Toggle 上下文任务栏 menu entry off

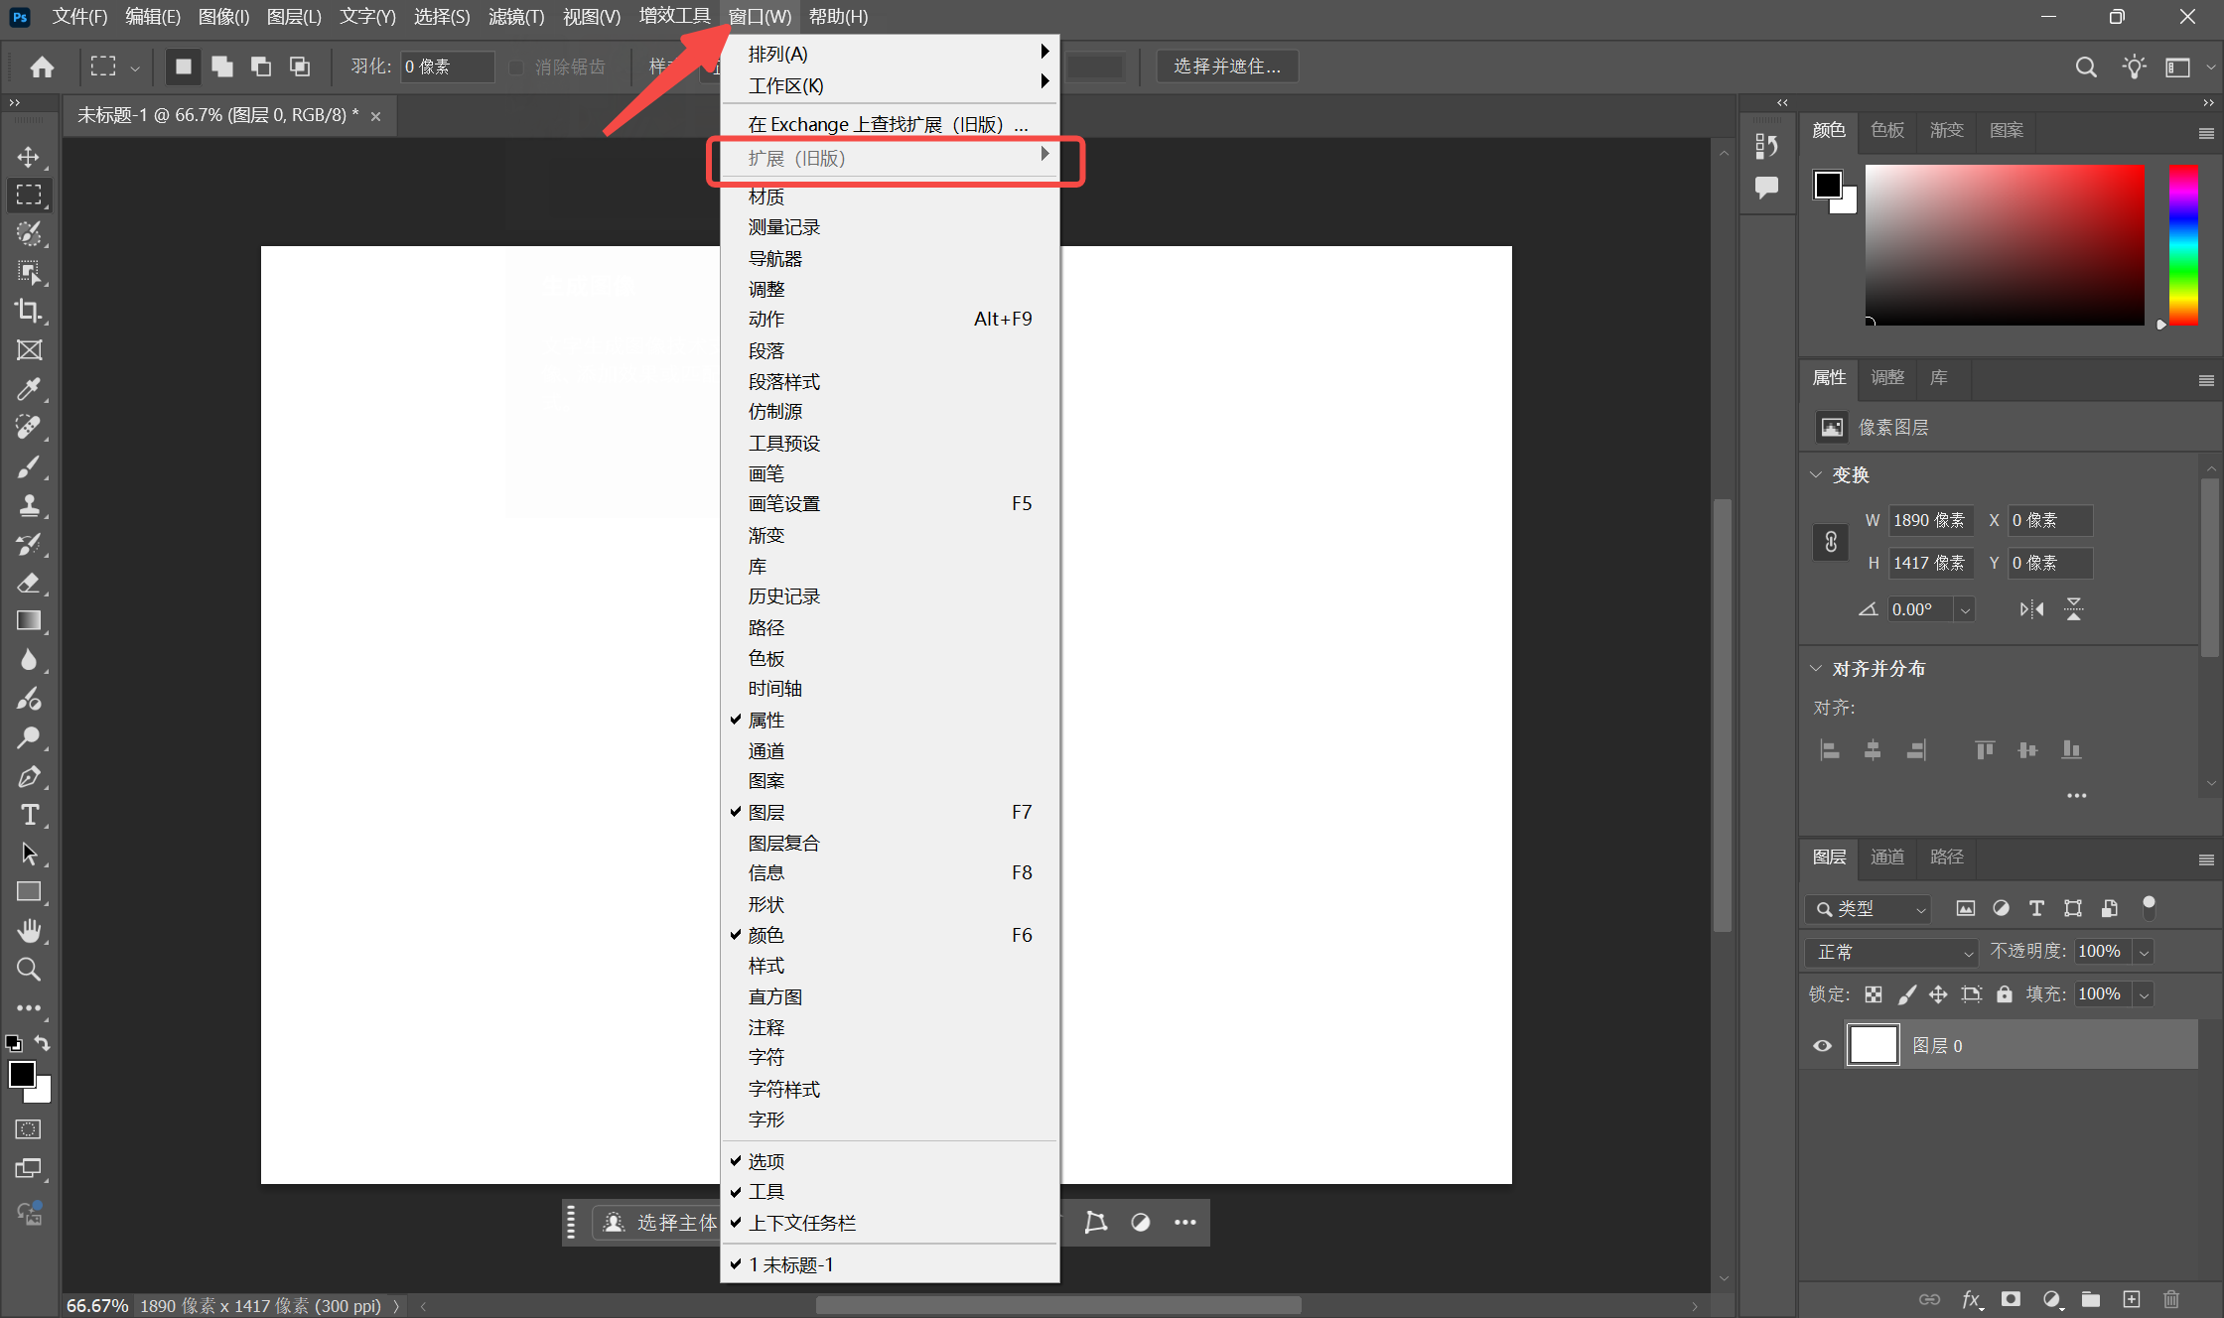[x=802, y=1223]
